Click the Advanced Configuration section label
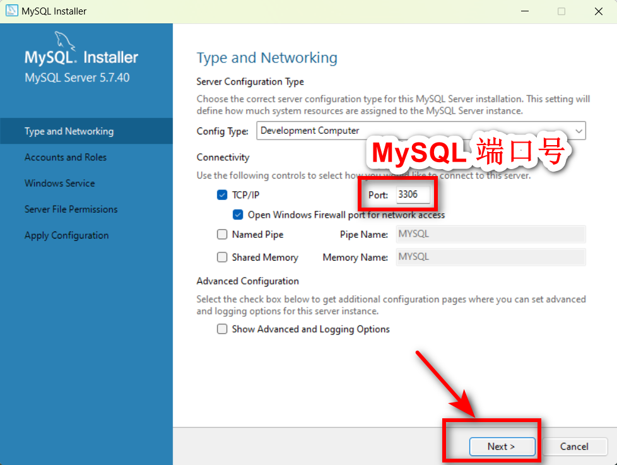Screen dimensions: 617x465 pos(247,281)
